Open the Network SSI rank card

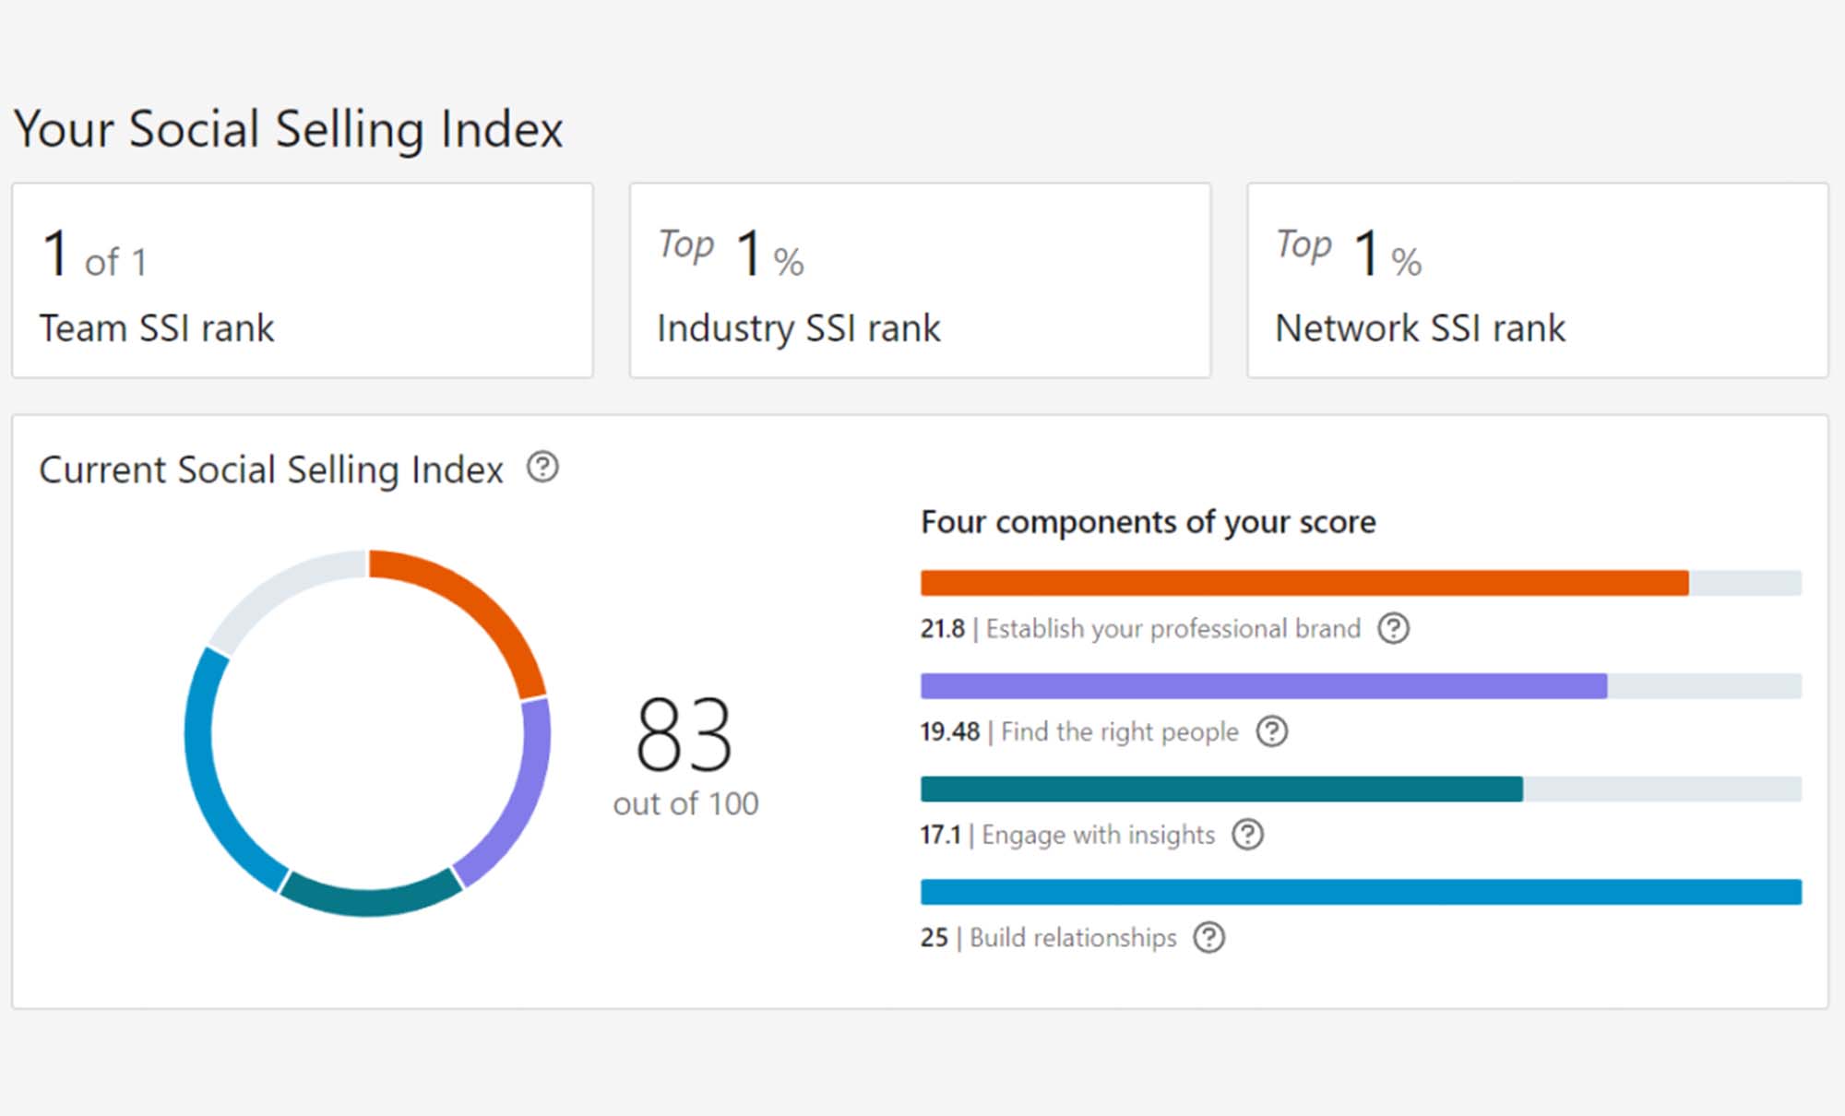point(1537,280)
